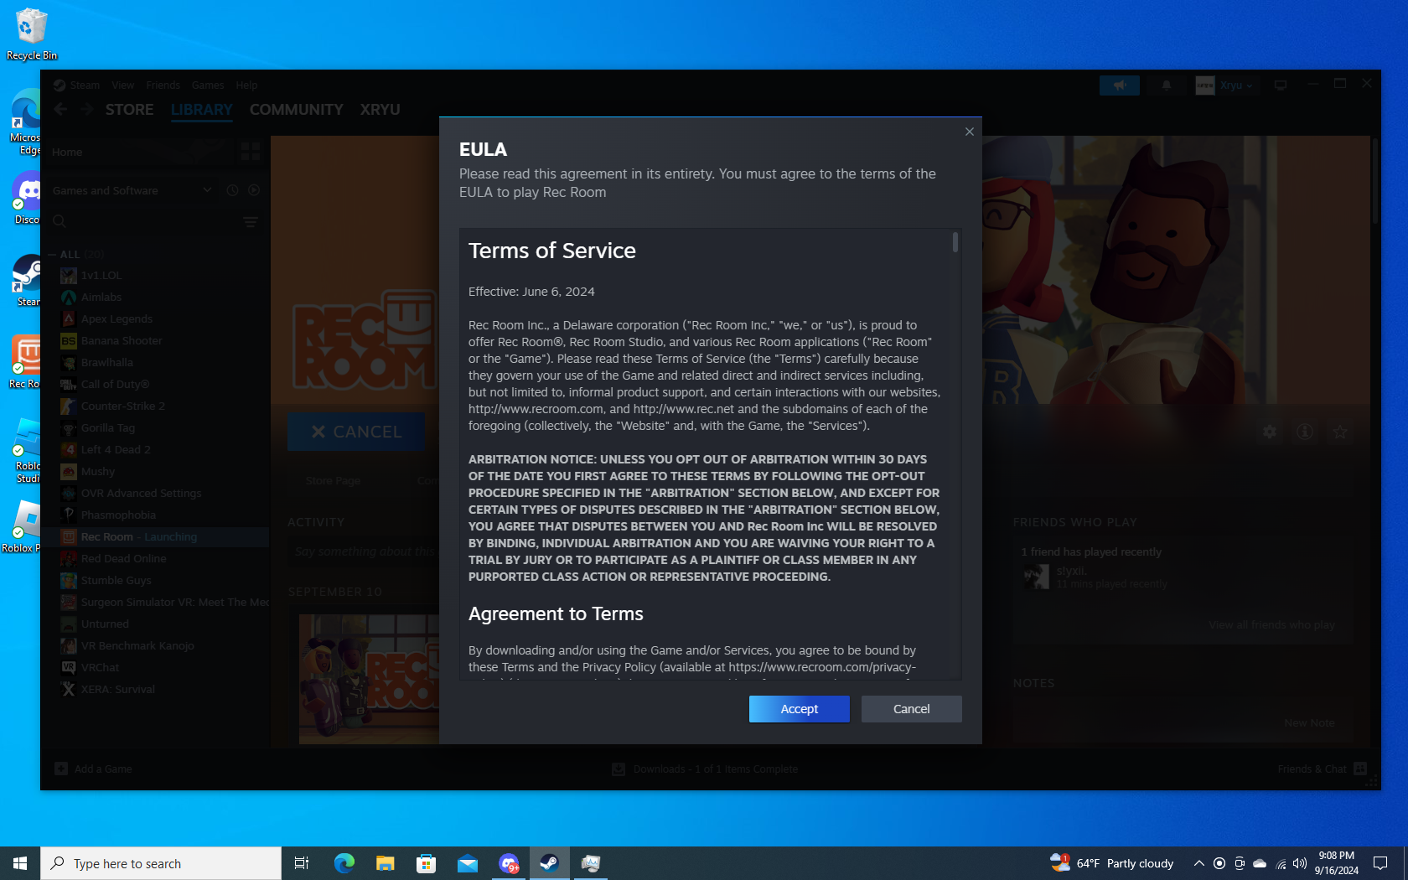The image size is (1408, 880).
Task: Open Rec Room Store Page link
Action: 333,481
